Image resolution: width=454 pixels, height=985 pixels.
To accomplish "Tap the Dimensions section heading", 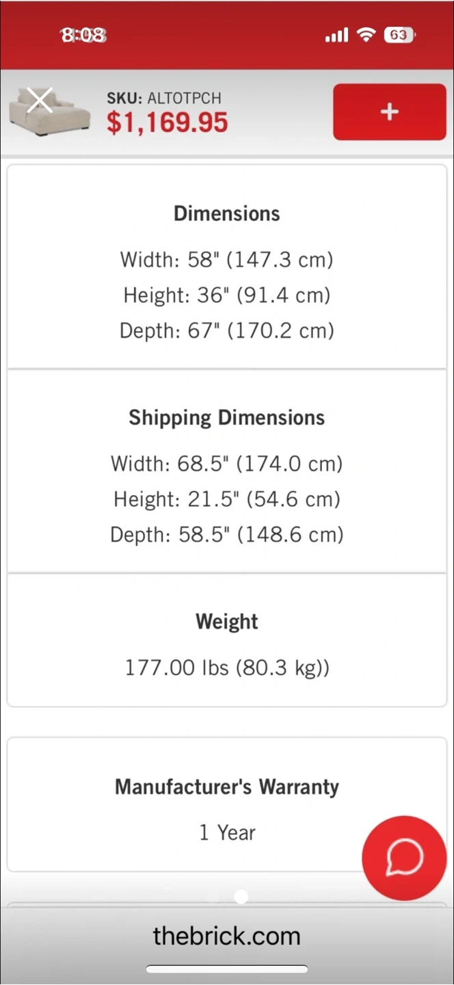I will (227, 213).
